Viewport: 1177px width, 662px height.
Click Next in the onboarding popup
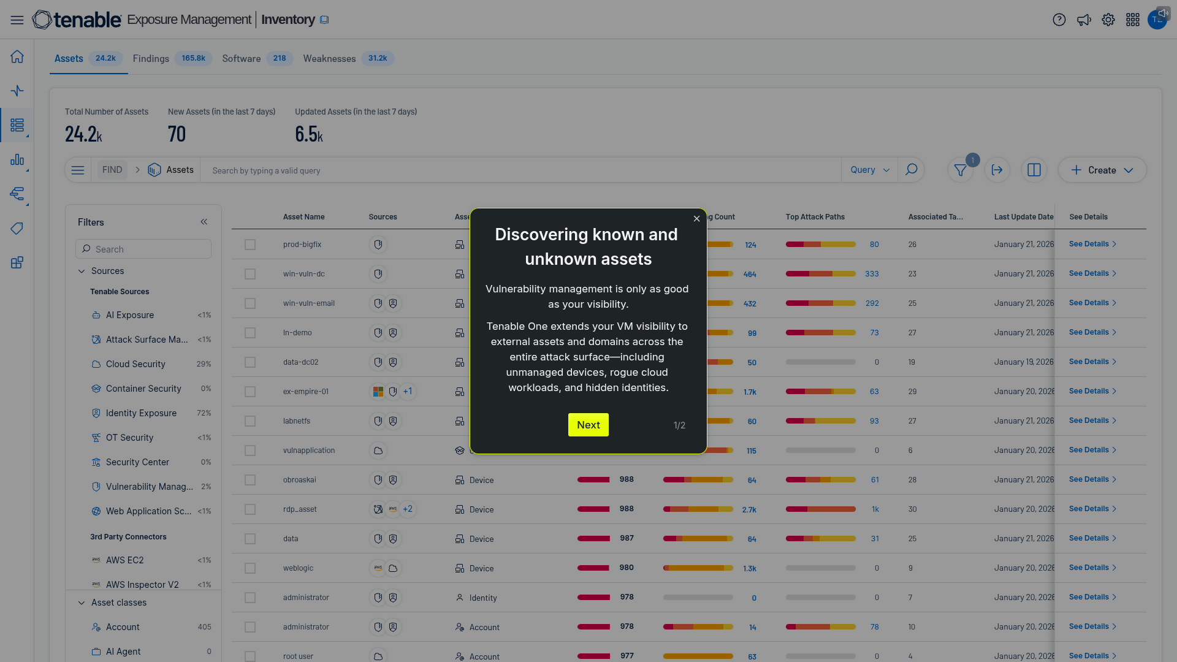(x=588, y=425)
